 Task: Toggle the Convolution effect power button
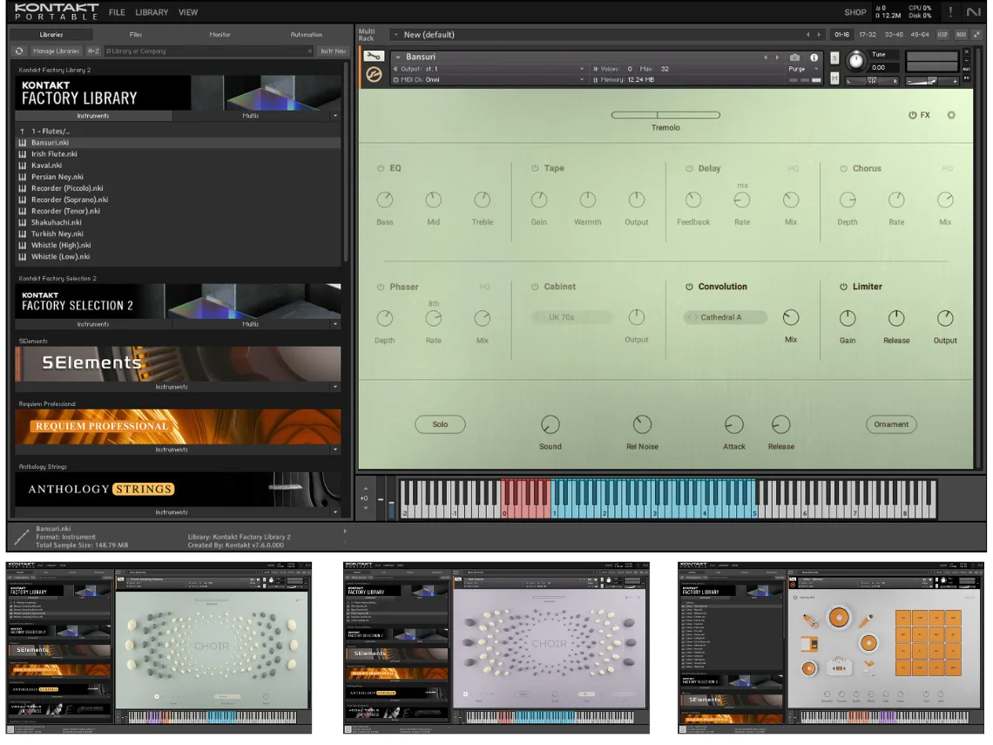click(x=689, y=287)
